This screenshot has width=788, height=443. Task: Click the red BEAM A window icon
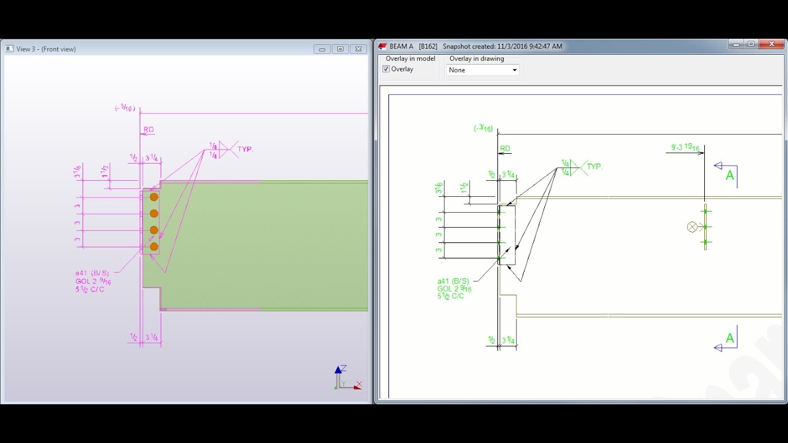(382, 46)
